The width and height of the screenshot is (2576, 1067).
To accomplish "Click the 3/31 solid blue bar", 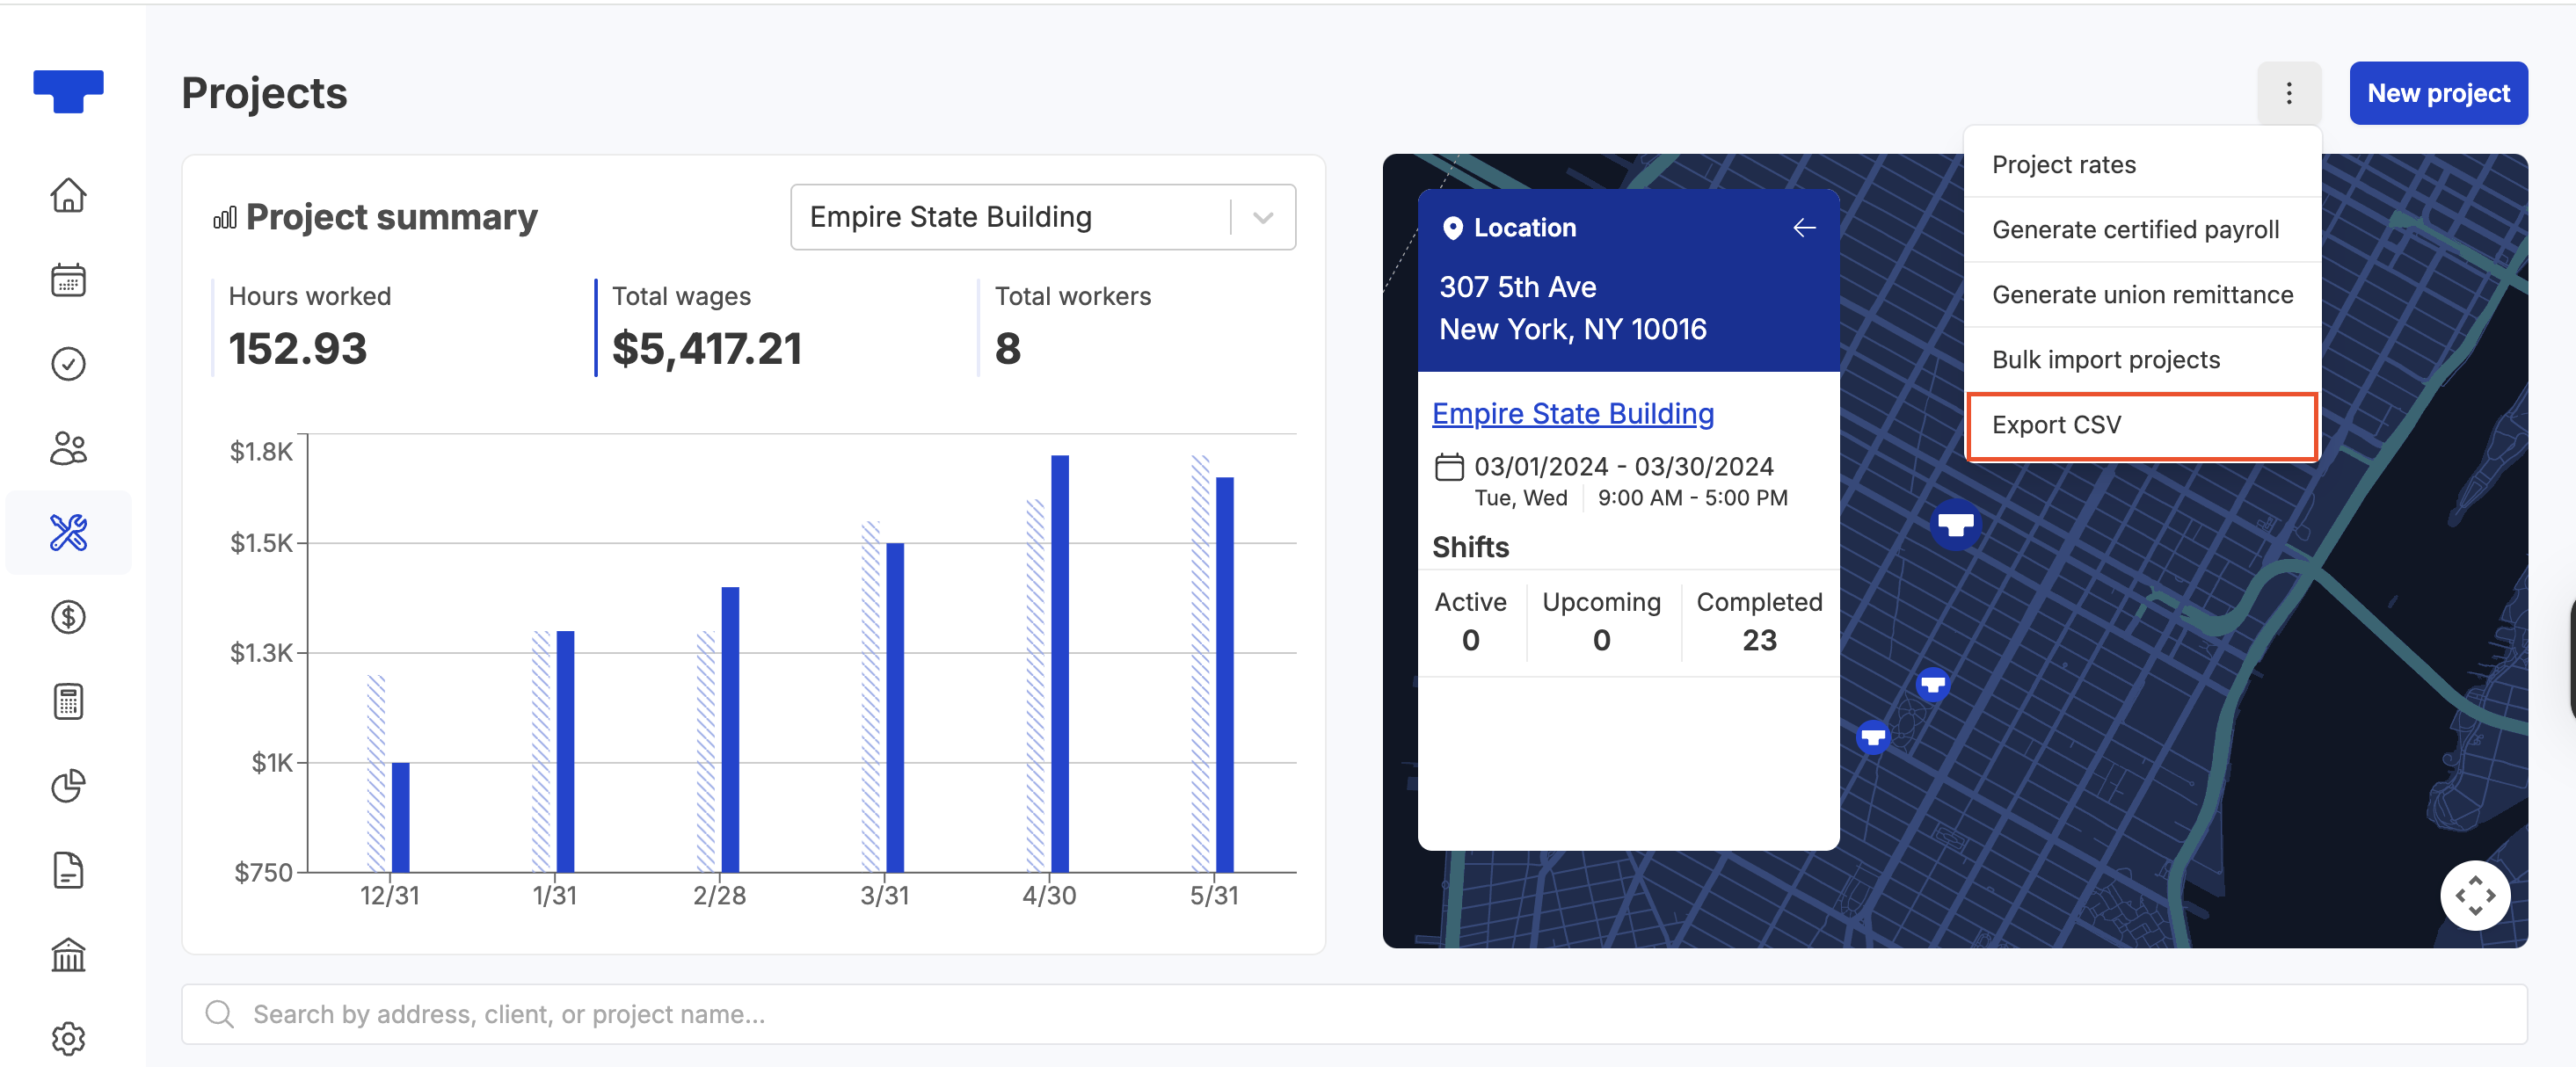I will [895, 708].
